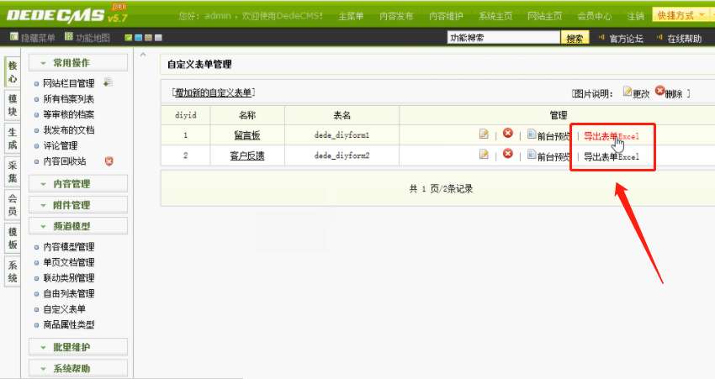
Task: Open the 功能地图 toolbar item
Action: coord(87,37)
